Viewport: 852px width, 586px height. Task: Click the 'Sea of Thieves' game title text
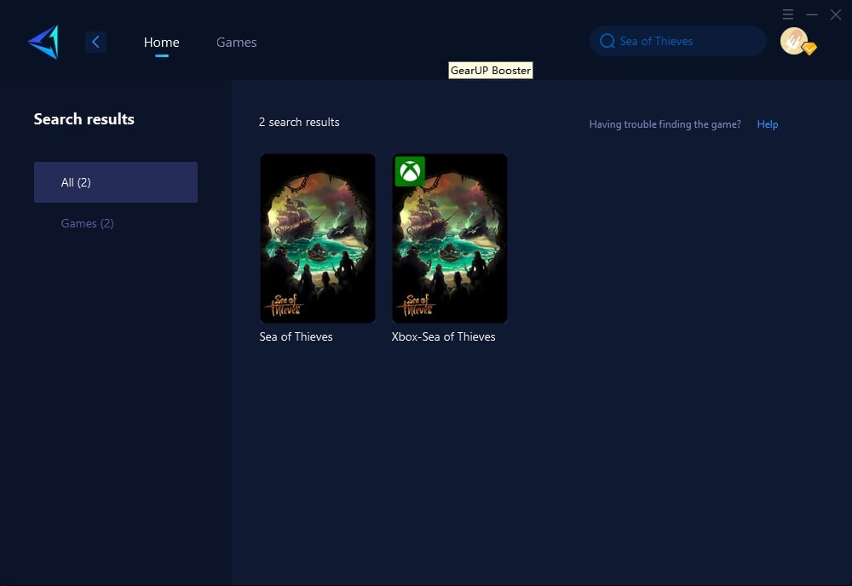pyautogui.click(x=296, y=336)
